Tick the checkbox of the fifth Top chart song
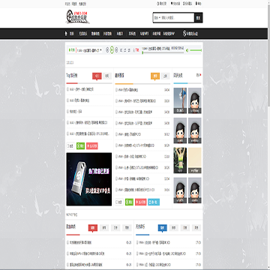The width and height of the screenshot is (270, 270). 67,133
